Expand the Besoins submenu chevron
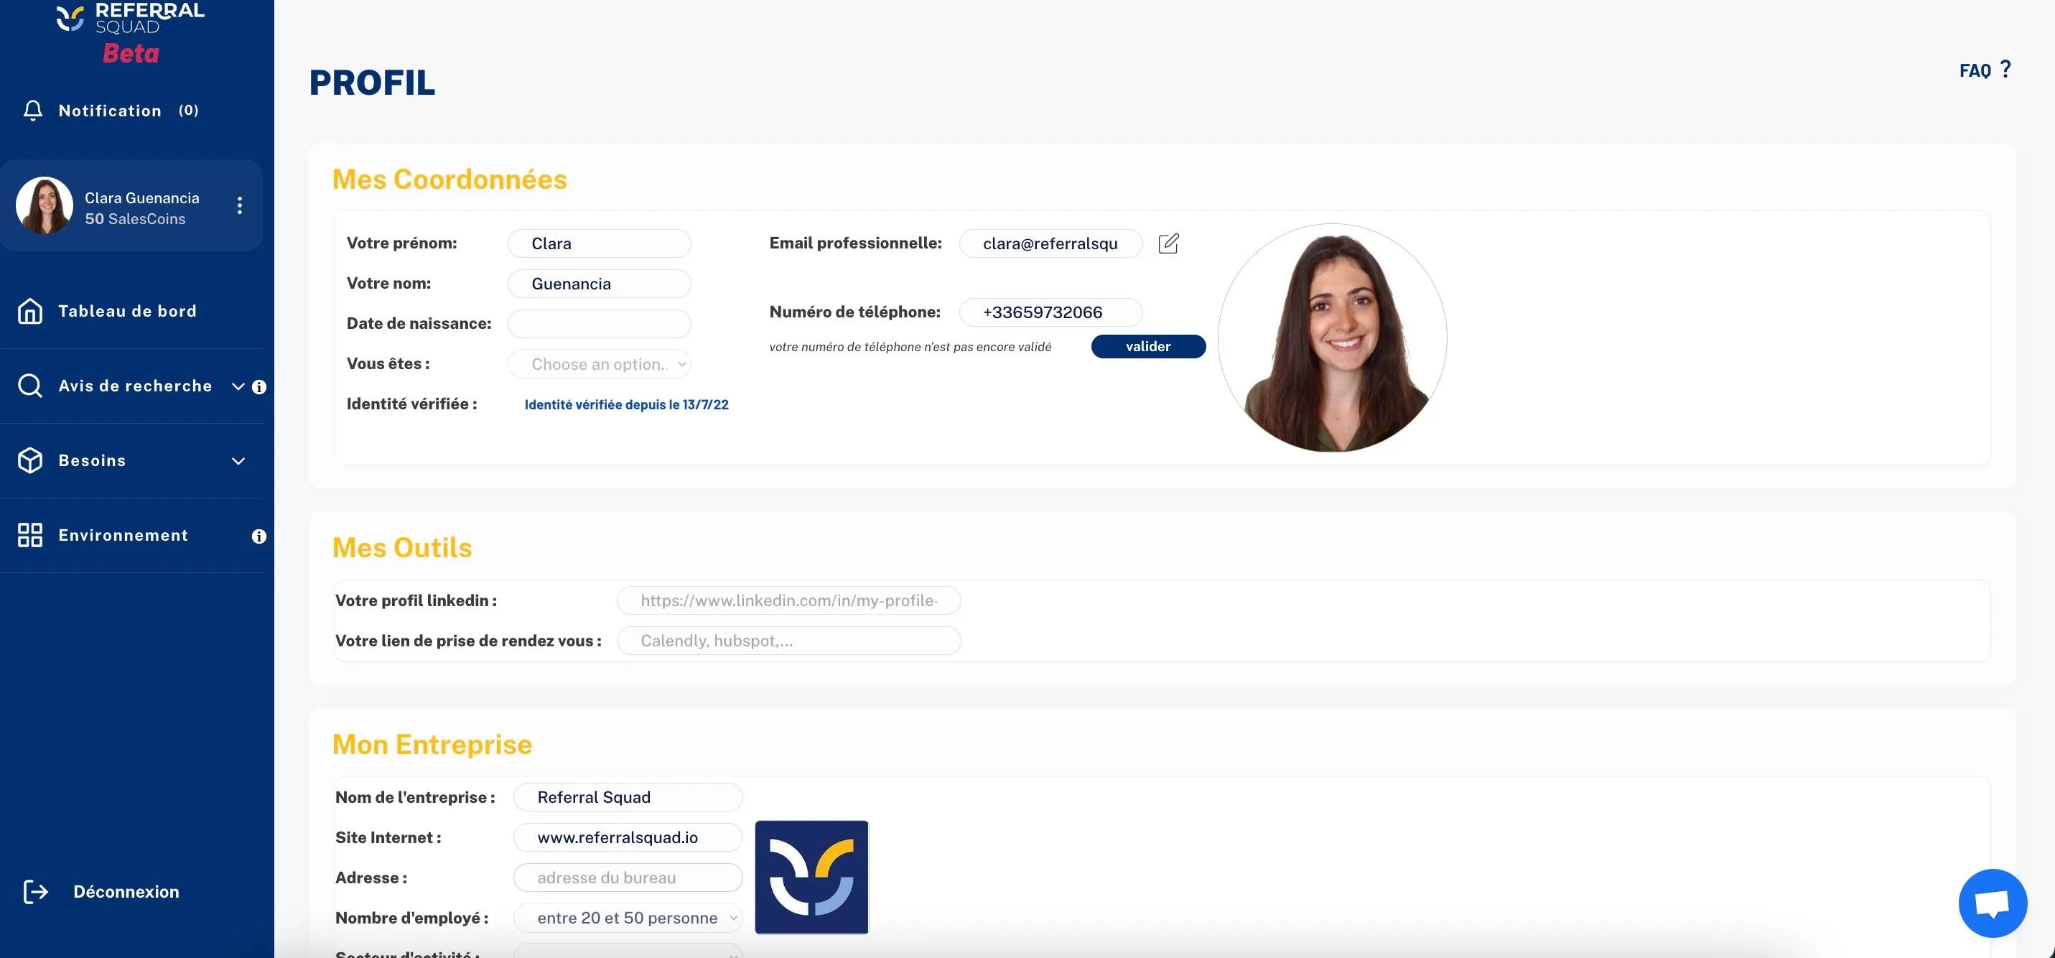This screenshot has height=958, width=2055. tap(238, 461)
